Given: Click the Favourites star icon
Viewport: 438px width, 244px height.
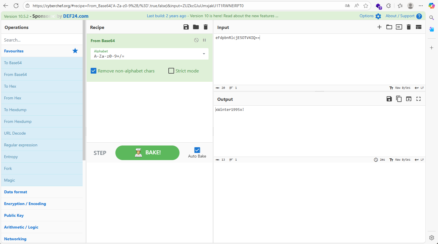Looking at the screenshot, I should coord(75,51).
